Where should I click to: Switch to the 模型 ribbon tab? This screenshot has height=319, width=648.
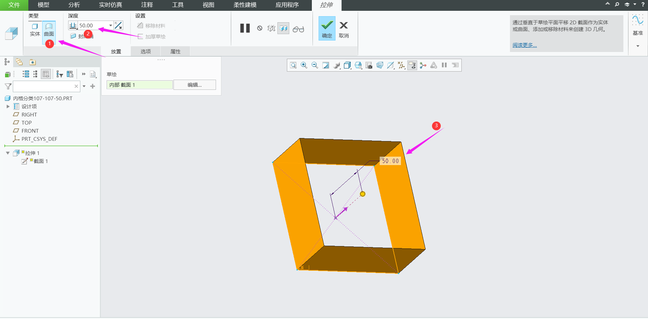44,5
